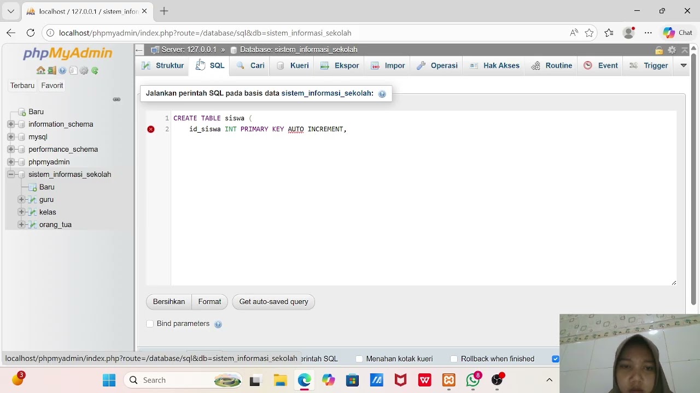This screenshot has width=700, height=393.
Task: Open the Kueri tab
Action: (293, 65)
